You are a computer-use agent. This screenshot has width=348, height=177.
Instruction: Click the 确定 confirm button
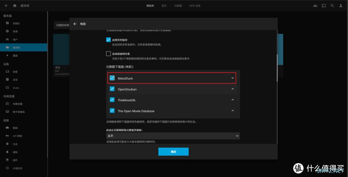coord(173,152)
